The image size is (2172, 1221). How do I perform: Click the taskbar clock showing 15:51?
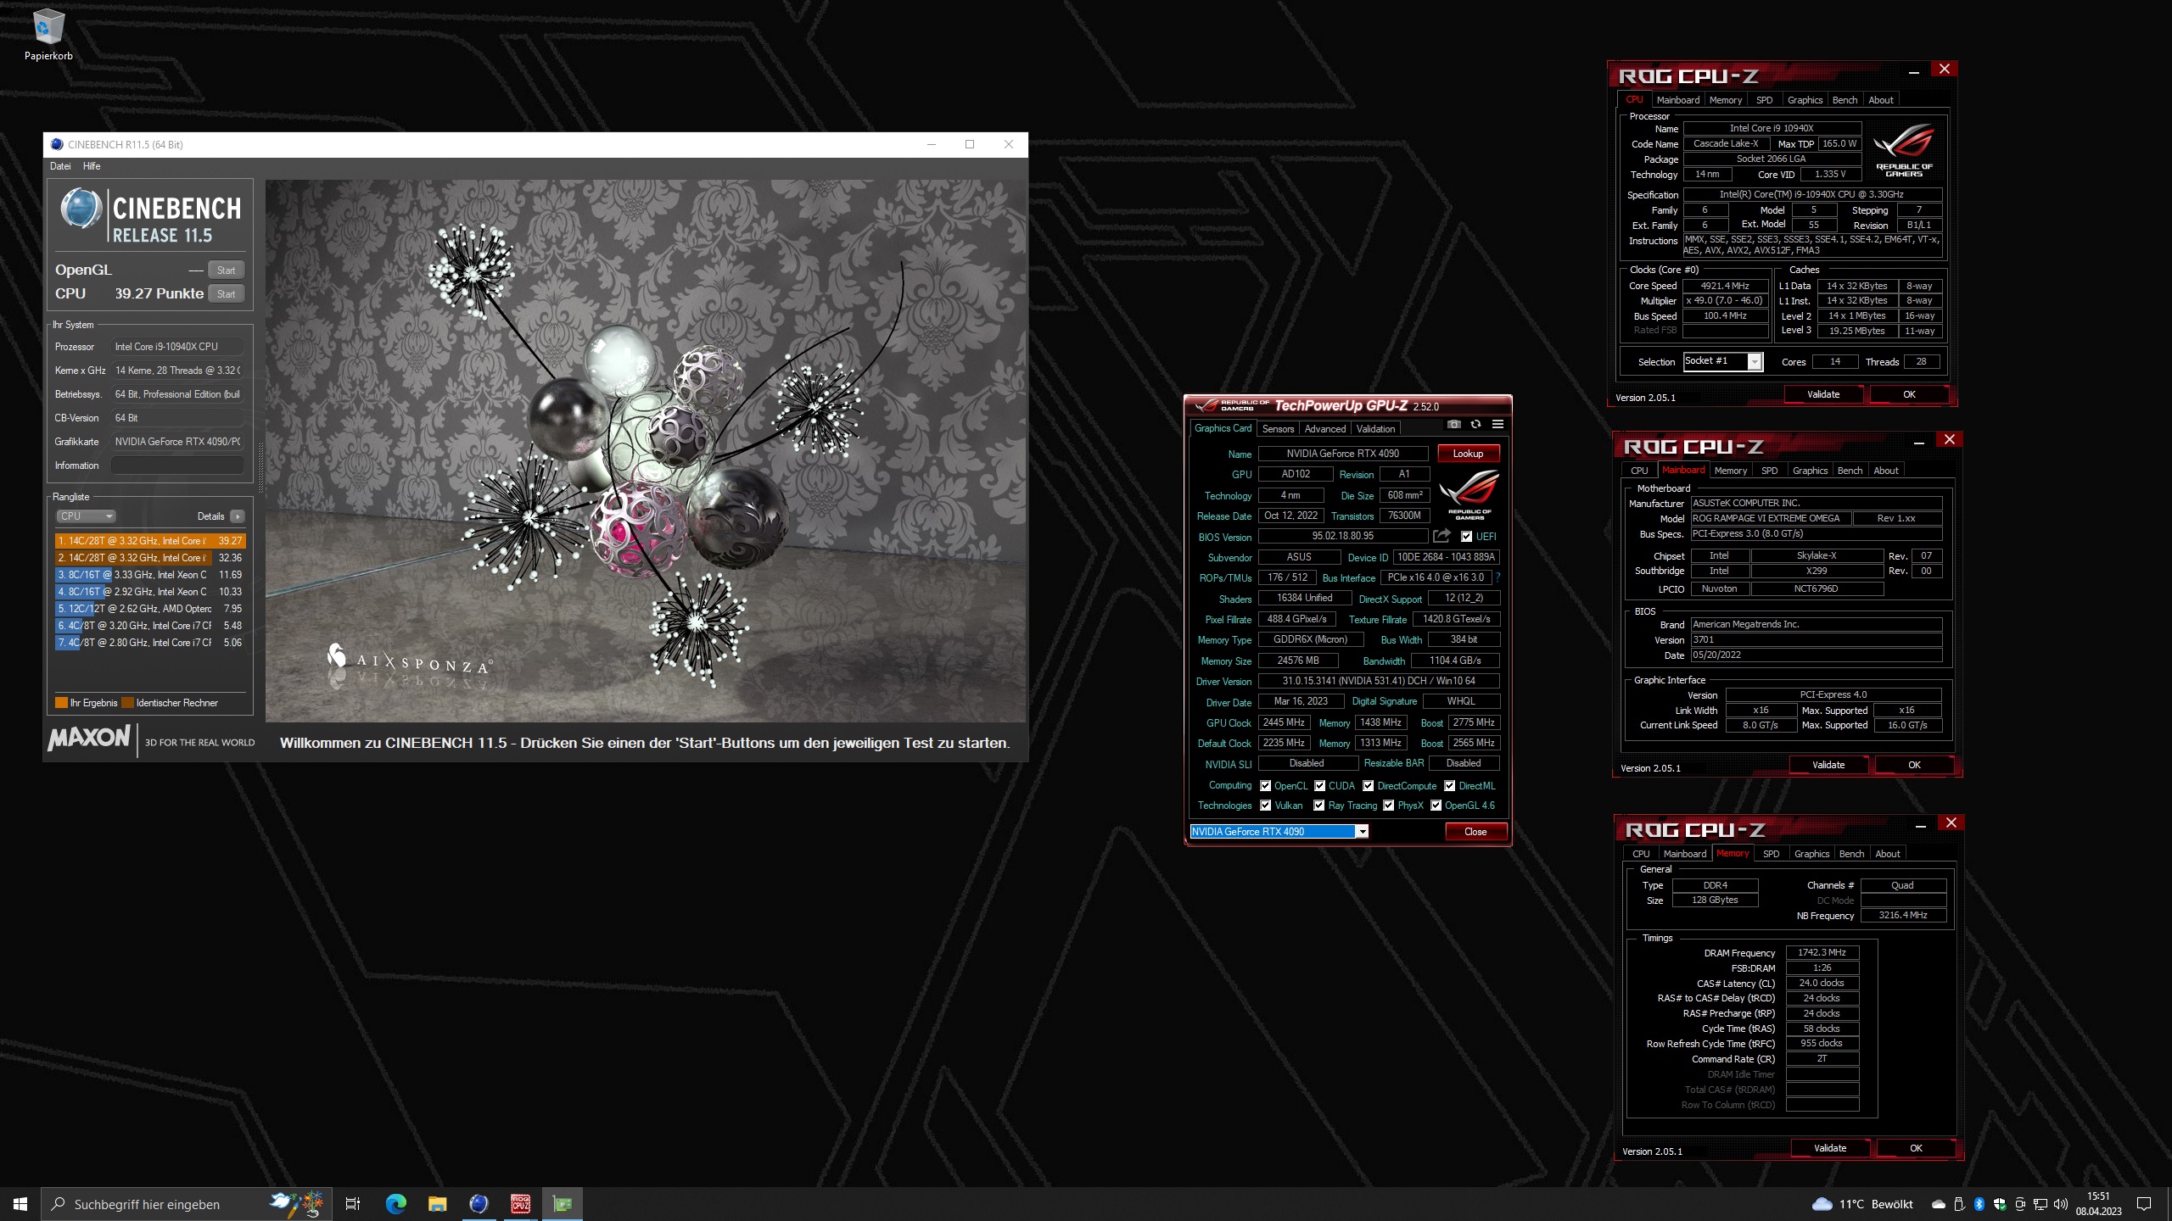tap(2098, 1204)
